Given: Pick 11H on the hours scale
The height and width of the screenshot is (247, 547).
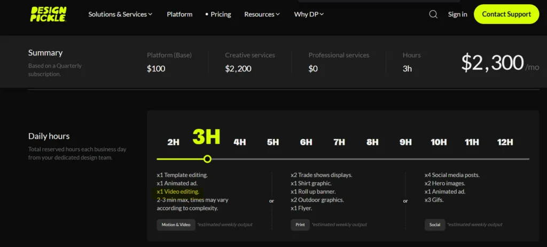Looking at the screenshot, I should pos(472,142).
